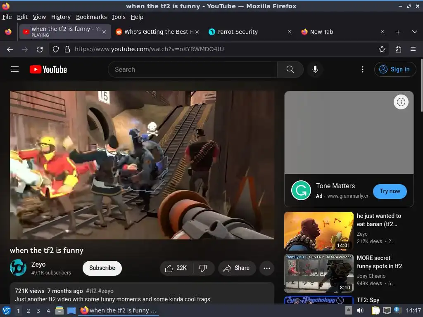The height and width of the screenshot is (317, 423).
Task: Click the #zeyo hashtag link
Action: pos(106,291)
